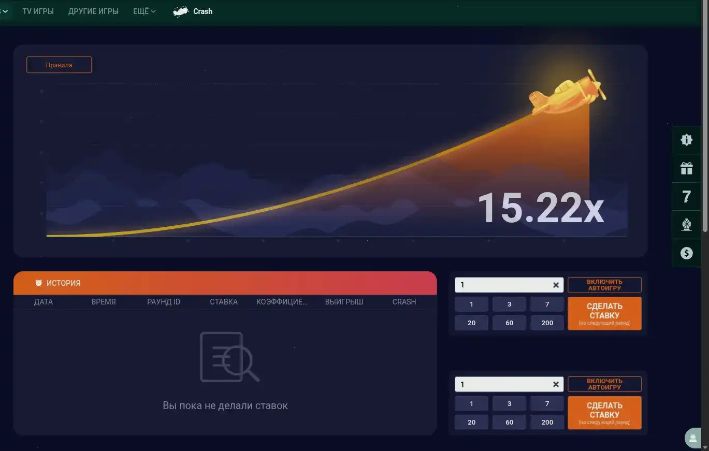709x451 pixels.
Task: Enable autoplay on the top bet panel
Action: (x=604, y=284)
